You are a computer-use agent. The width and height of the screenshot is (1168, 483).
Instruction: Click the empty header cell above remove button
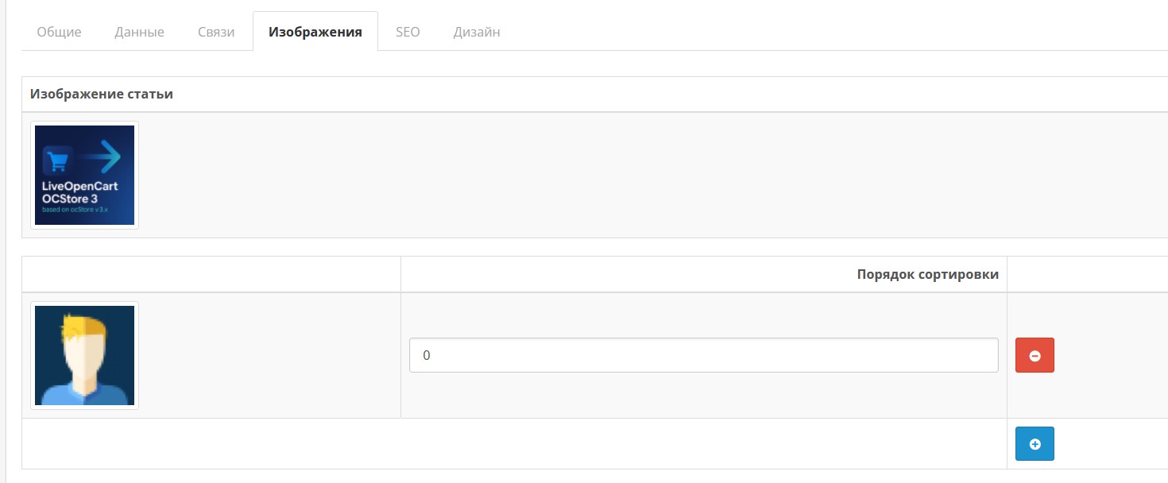1085,274
